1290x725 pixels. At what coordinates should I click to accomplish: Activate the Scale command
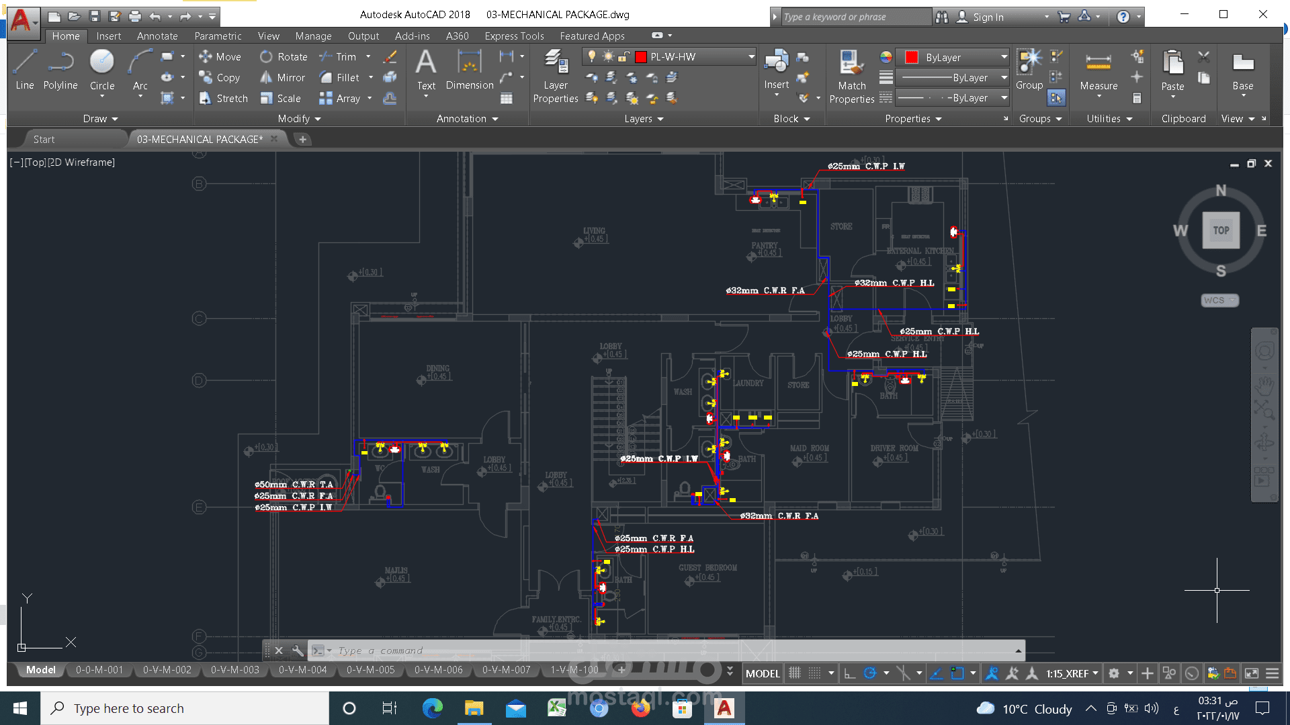tap(281, 99)
